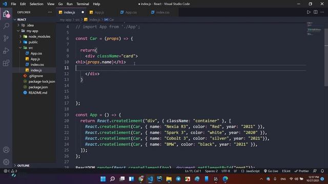Show hidden tray icons chevron
The height and width of the screenshot is (184, 328).
[261, 179]
